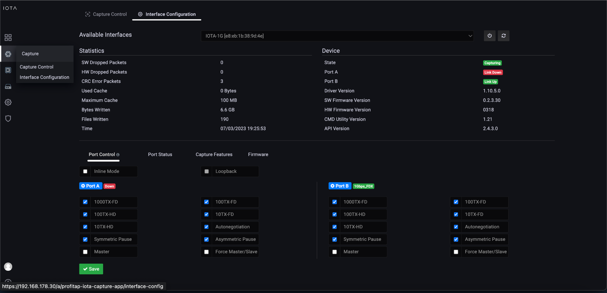The height and width of the screenshot is (293, 607).
Task: Open the user profile avatar
Action: [x=8, y=267]
